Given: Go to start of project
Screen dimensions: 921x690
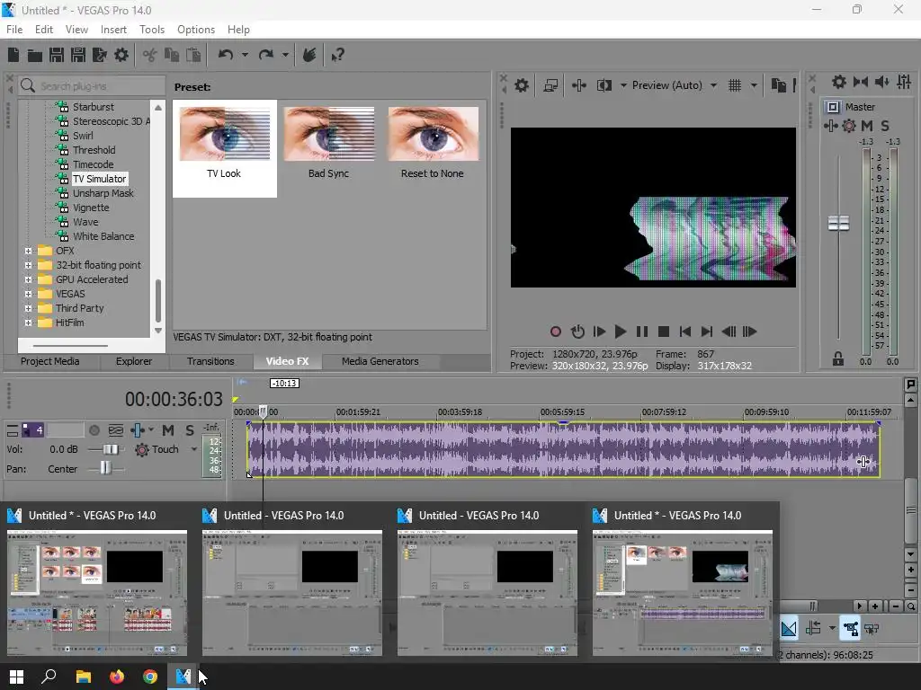Looking at the screenshot, I should [684, 332].
